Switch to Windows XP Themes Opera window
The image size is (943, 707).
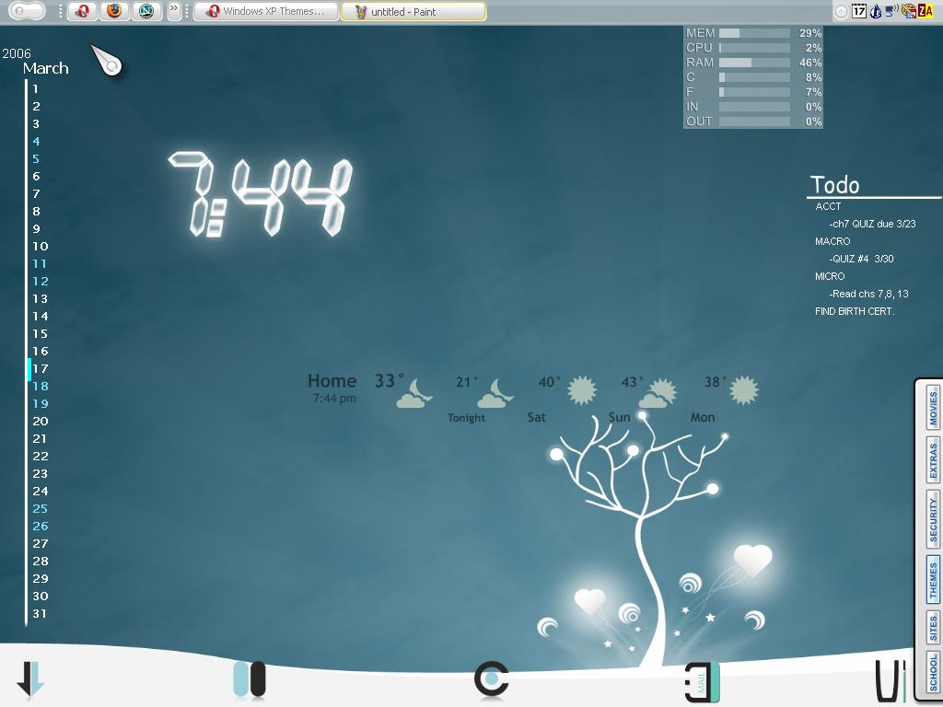pos(266,11)
